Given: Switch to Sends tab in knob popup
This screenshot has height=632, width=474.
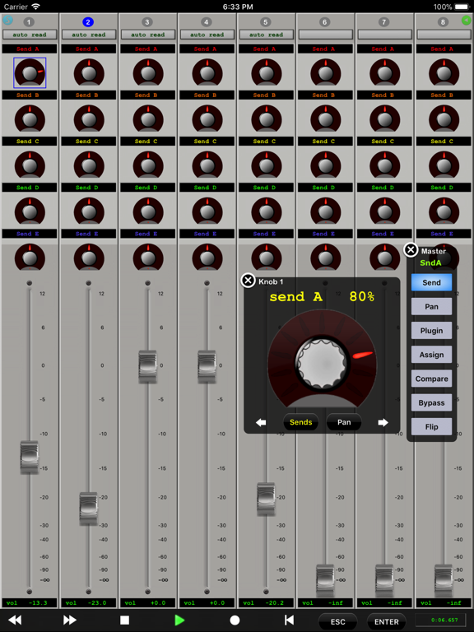Looking at the screenshot, I should pos(300,422).
